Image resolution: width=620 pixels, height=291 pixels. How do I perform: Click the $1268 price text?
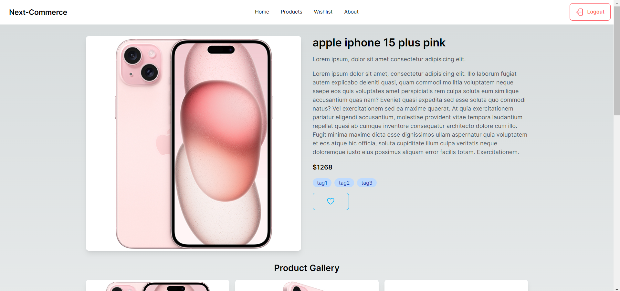pos(322,167)
